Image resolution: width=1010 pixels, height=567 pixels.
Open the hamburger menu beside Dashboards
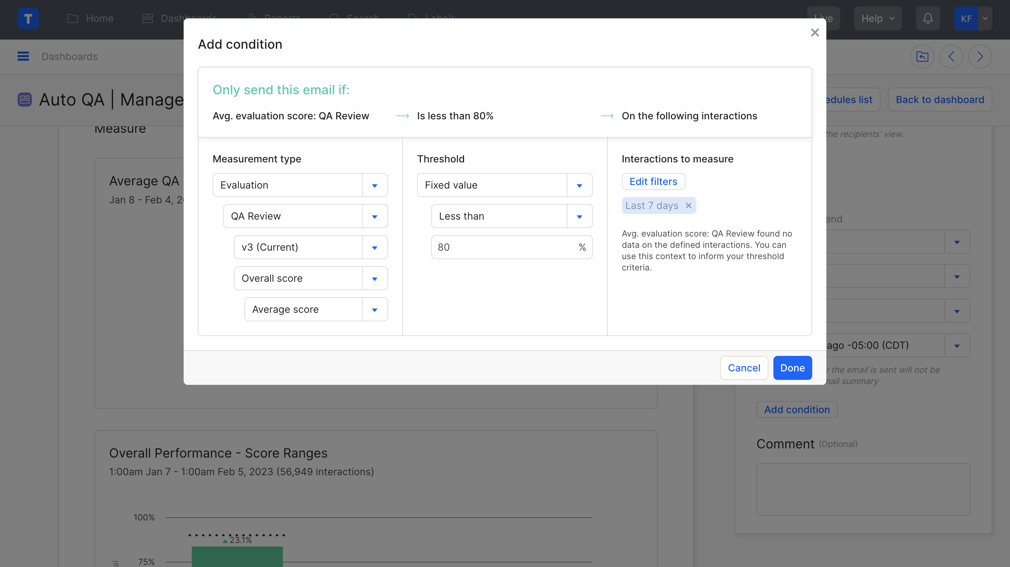pos(23,56)
